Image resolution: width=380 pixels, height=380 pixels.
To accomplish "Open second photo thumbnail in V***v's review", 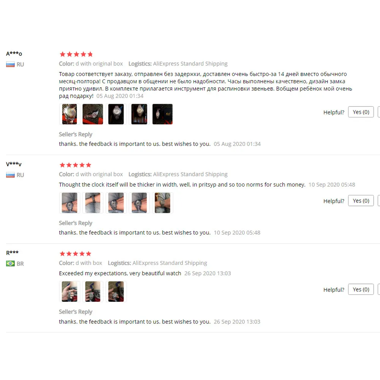I will point(93,203).
